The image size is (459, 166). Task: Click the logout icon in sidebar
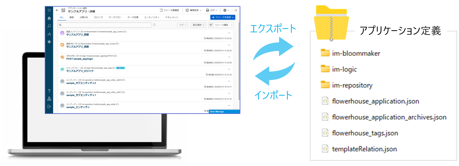(x=49, y=107)
